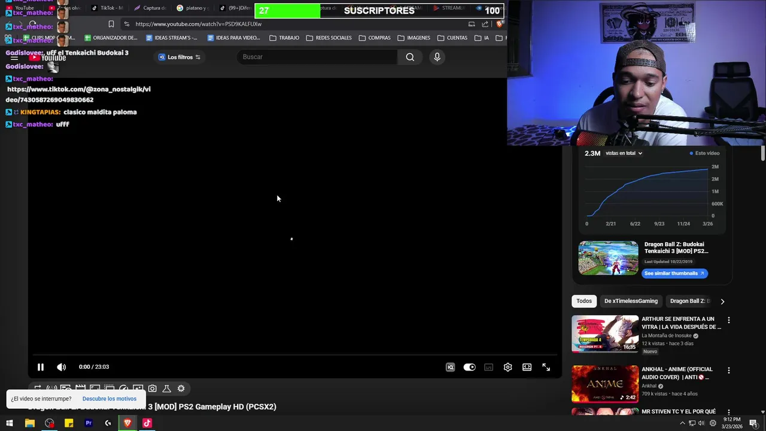Open 'ARTHUR SE ENFRENTA A UN' video thumbnail
The width and height of the screenshot is (766, 431).
pos(605,334)
